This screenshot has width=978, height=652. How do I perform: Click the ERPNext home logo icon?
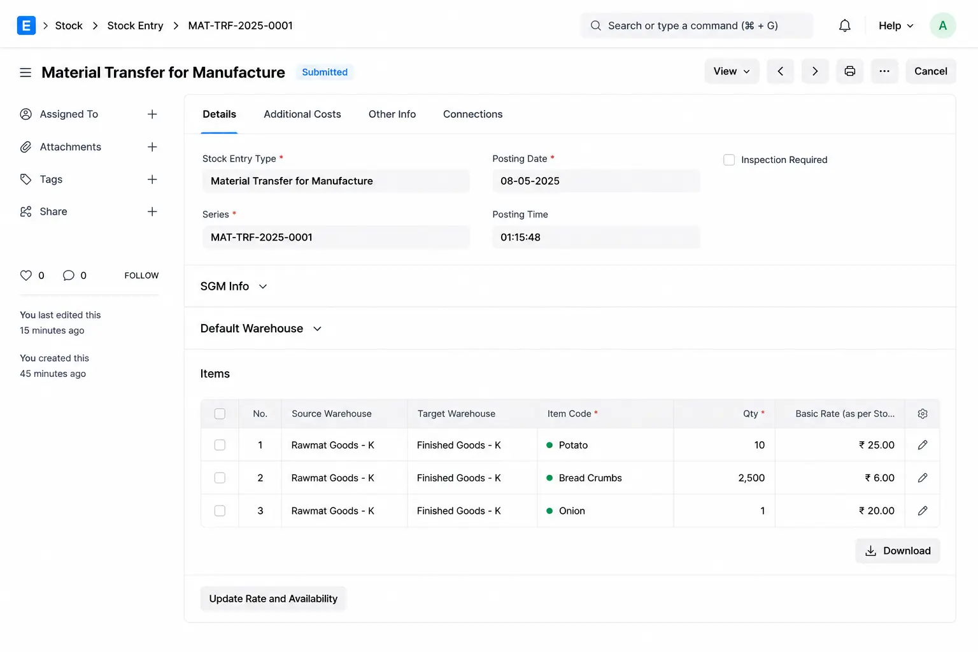(26, 25)
